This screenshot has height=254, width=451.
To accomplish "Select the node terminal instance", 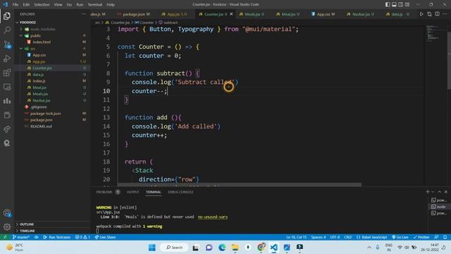I will click(x=439, y=207).
